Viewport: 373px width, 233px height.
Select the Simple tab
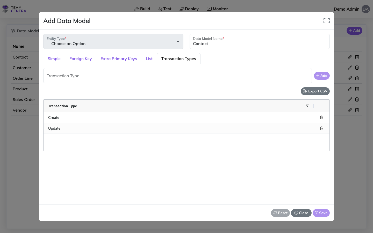pos(54,59)
